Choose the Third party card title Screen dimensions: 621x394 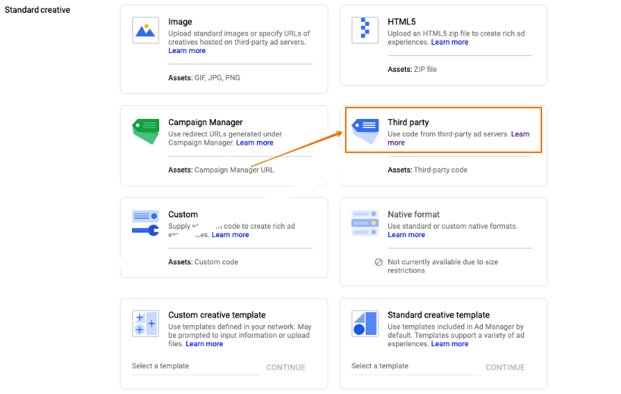coord(408,123)
